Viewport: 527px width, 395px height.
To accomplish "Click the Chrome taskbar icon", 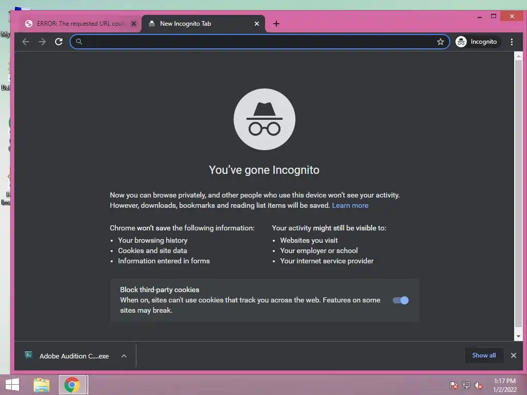I will point(72,385).
